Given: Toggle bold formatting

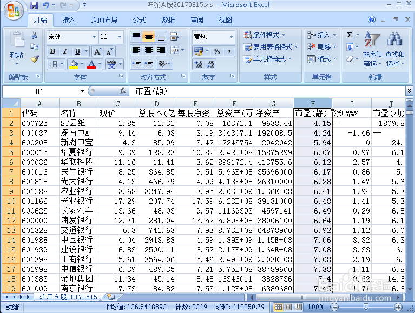Looking at the screenshot, I should pyautogui.click(x=52, y=51).
